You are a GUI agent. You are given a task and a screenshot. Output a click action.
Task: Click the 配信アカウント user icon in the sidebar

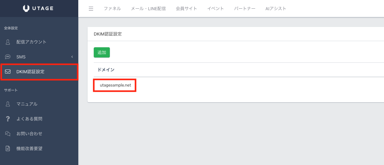[x=8, y=42]
